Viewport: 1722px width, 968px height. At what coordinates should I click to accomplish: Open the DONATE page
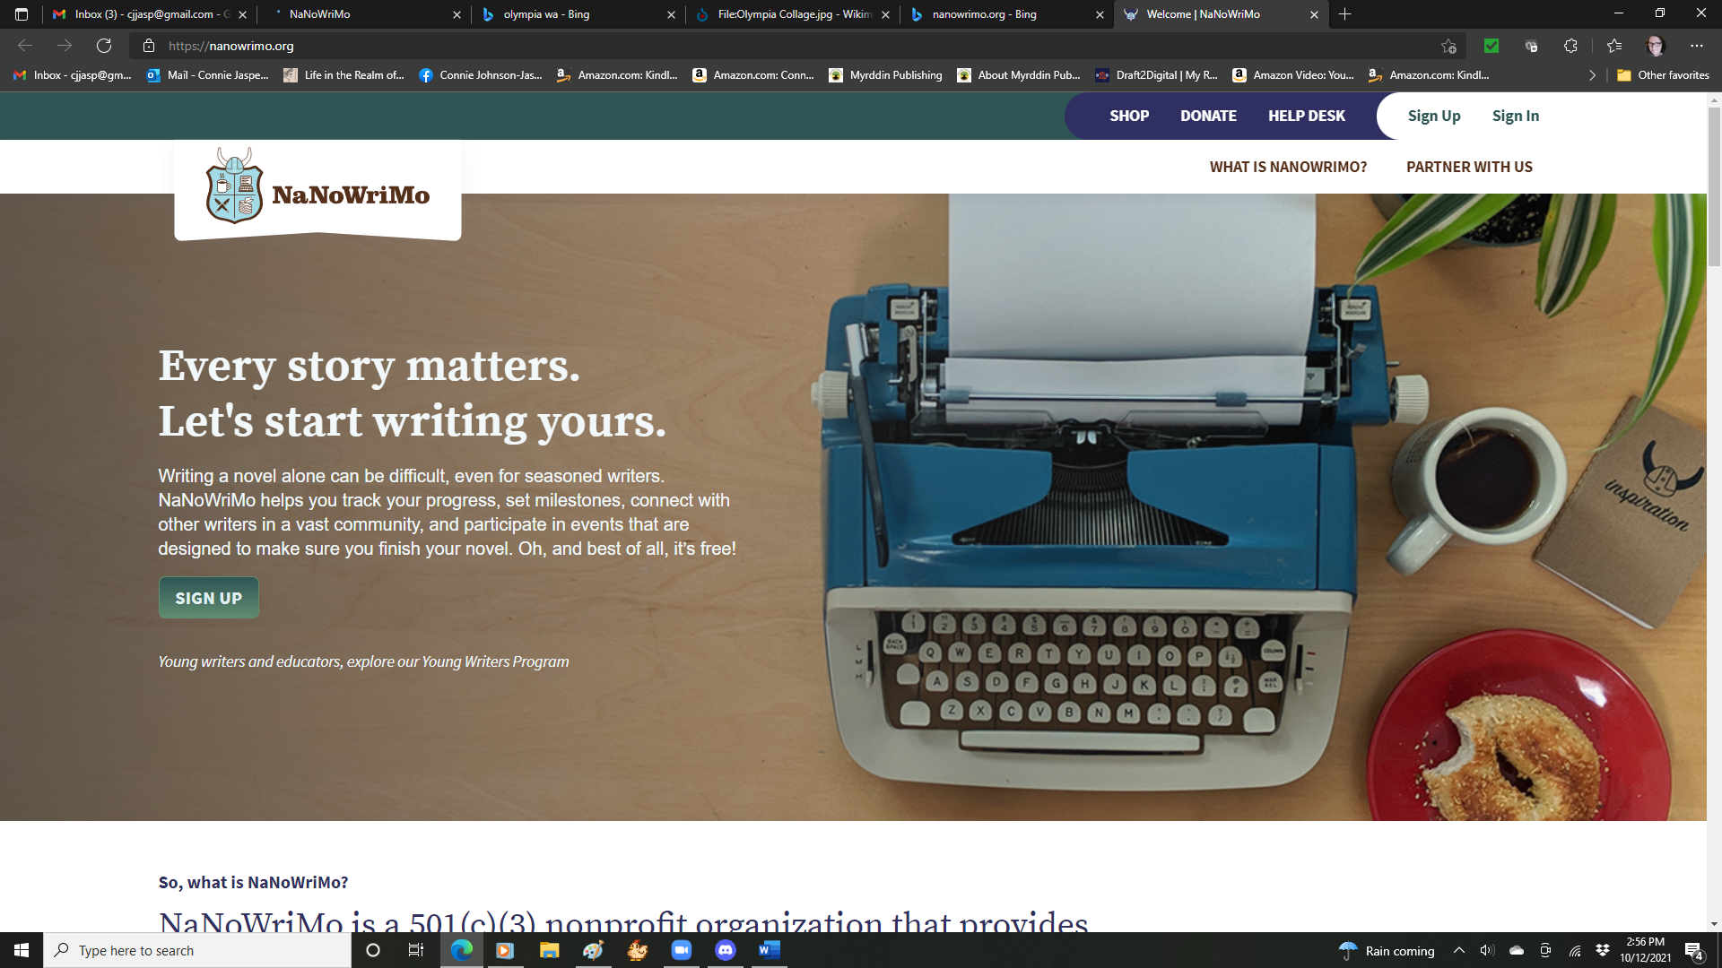(x=1208, y=116)
